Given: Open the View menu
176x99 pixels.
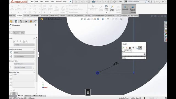Looking at the screenshot, I should tap(41, 2).
